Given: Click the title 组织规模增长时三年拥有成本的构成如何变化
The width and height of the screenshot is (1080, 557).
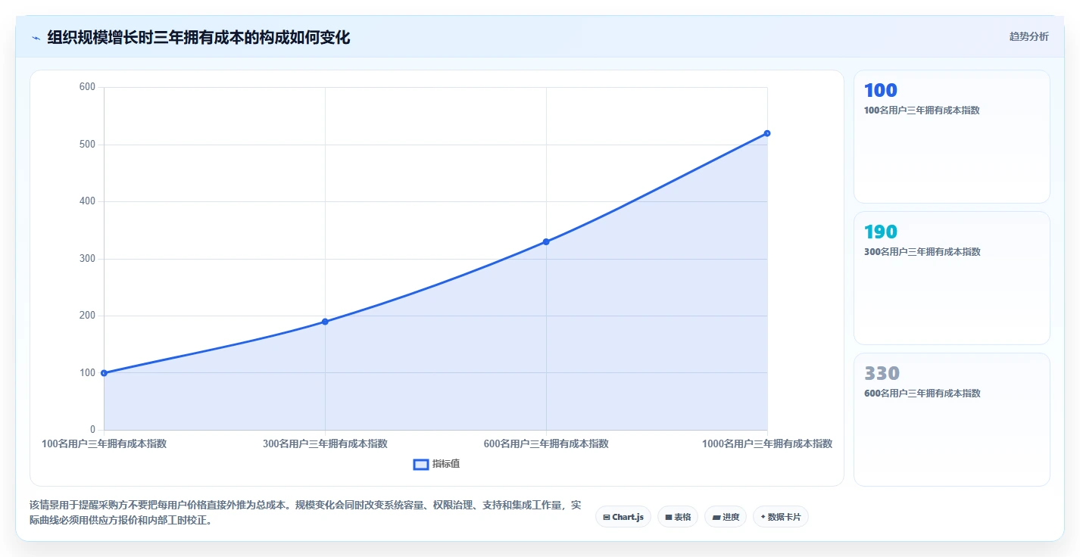Looking at the screenshot, I should [198, 38].
